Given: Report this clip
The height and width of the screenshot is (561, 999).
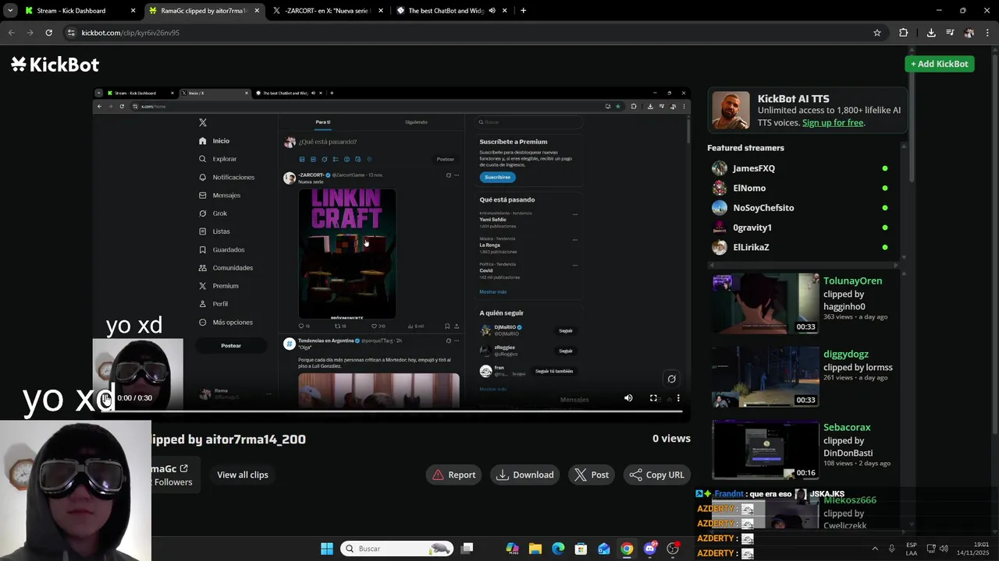Looking at the screenshot, I should click(454, 475).
